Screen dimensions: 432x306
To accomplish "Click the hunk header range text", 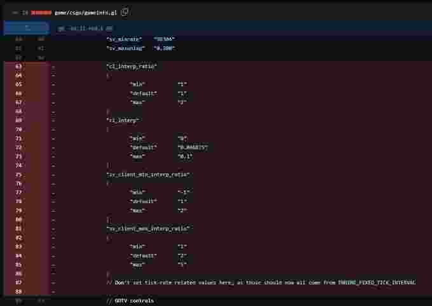I will (x=85, y=29).
